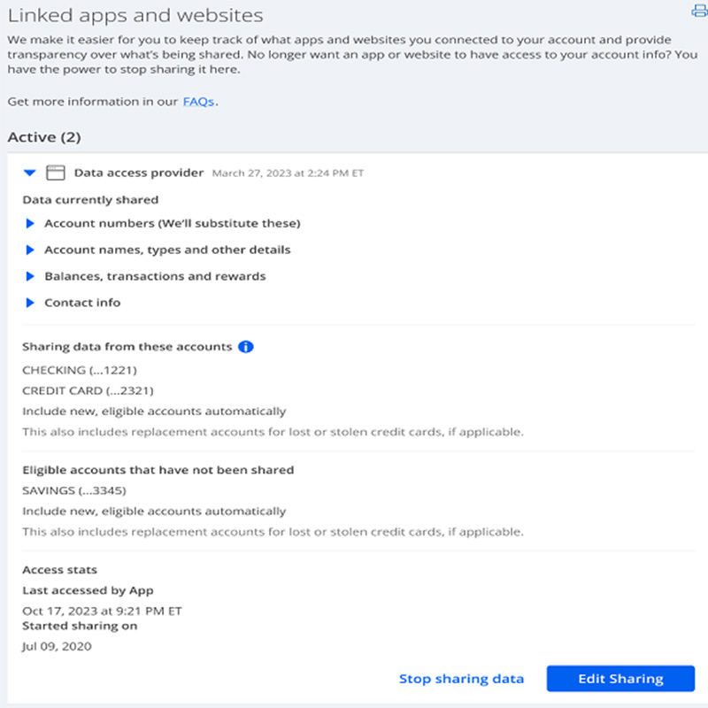Expand the Contact info arrow

(x=30, y=303)
